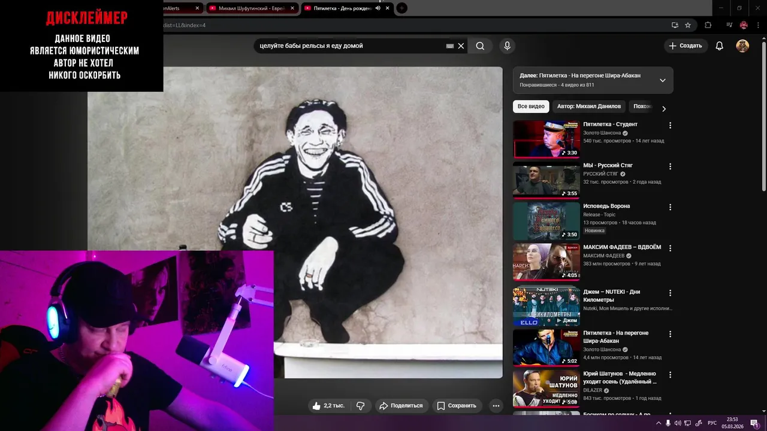Screen dimensions: 767x431
Task: Open options menu for Джем – NUTEKI video
Action: 670,293
